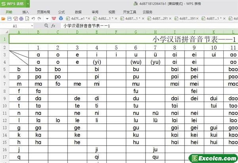Screen dimensions: 238x163
Task: Click the Name Box showing A1
Action: point(15,26)
